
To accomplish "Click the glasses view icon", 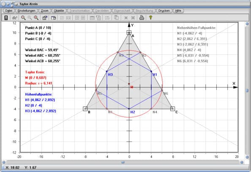I will tap(15, 18).
